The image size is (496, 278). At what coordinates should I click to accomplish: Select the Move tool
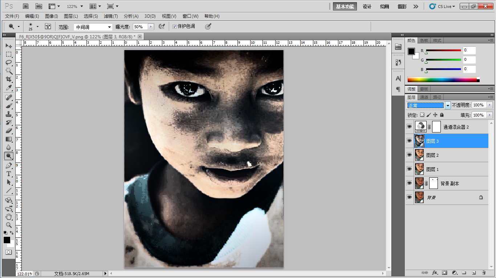pos(9,46)
